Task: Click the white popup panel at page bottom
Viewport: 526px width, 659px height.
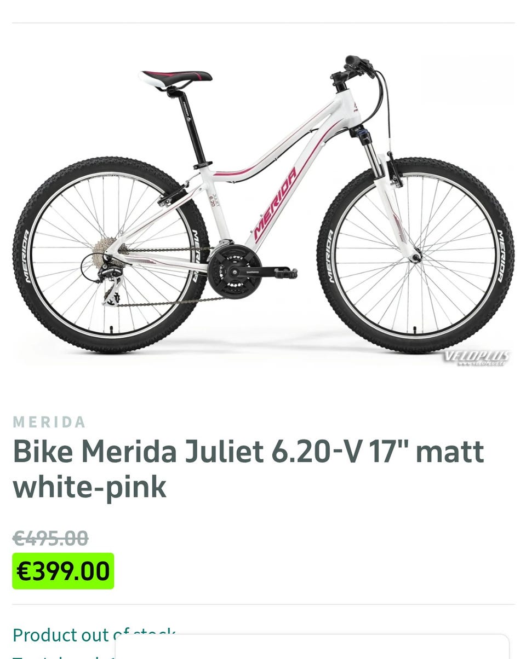Action: (312, 646)
